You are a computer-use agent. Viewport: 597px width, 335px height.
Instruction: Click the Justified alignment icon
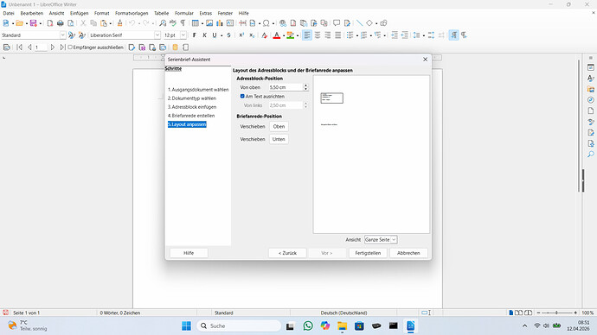(337, 35)
